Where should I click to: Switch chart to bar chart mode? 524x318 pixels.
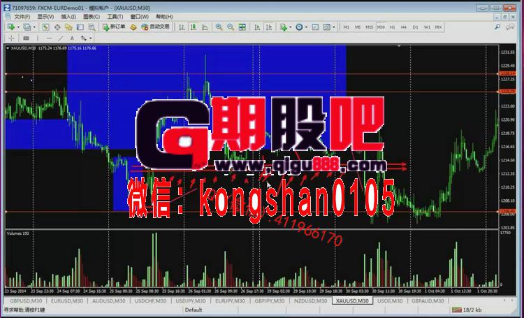182,27
